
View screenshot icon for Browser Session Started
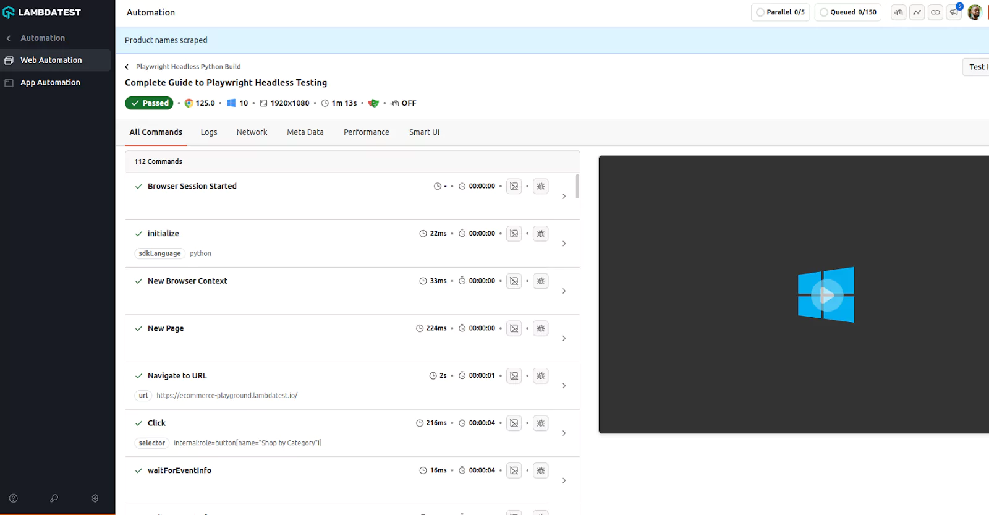point(514,186)
